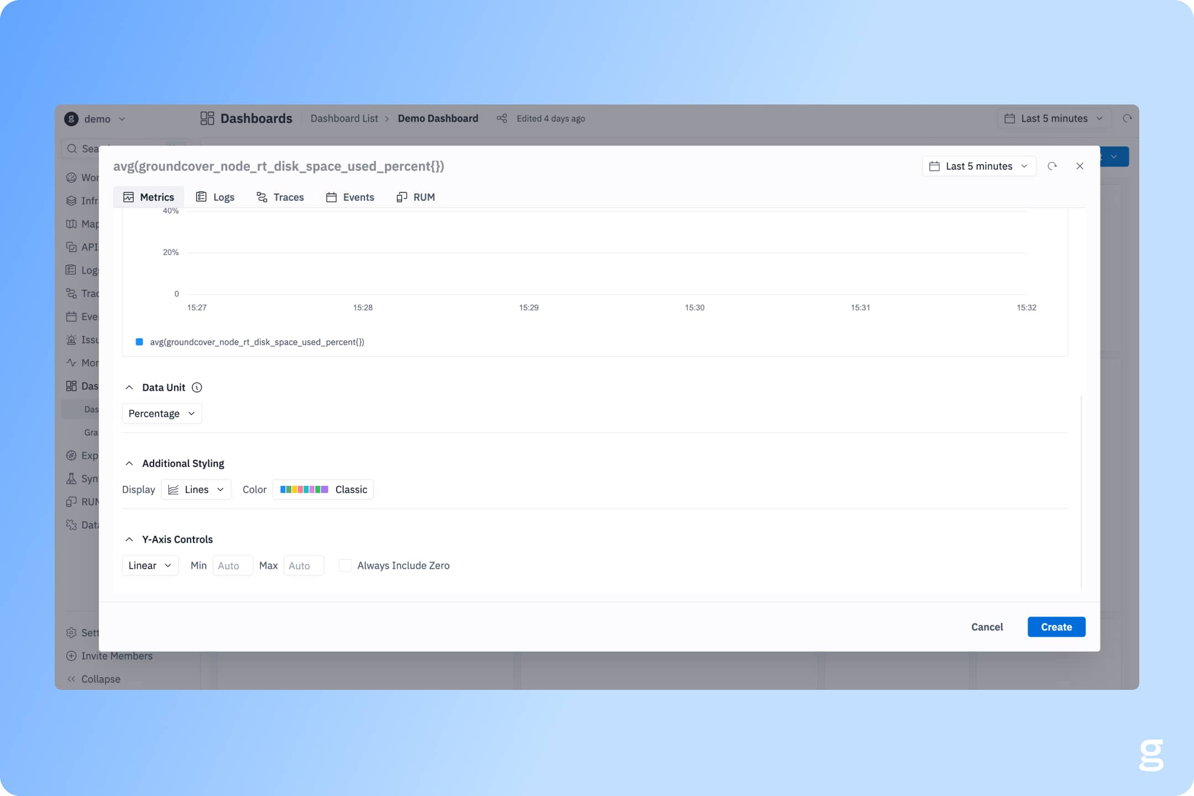Click the modal refresh icon
This screenshot has width=1194, height=796.
[x=1052, y=166]
